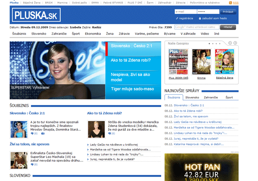258x181 pixels.
Task: Open Záhradkár top bar link
Action: pyautogui.click(x=165, y=3)
